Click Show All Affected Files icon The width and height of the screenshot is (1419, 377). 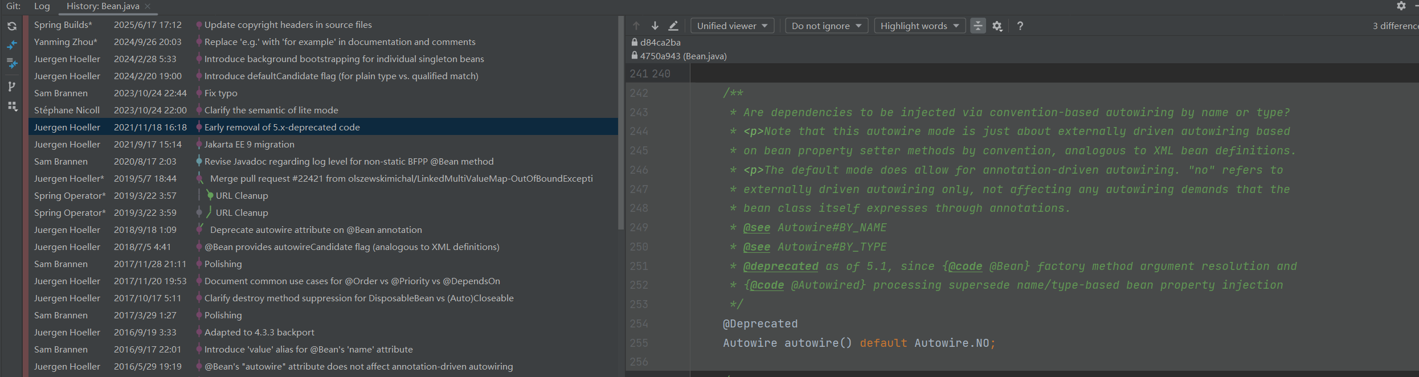12,64
